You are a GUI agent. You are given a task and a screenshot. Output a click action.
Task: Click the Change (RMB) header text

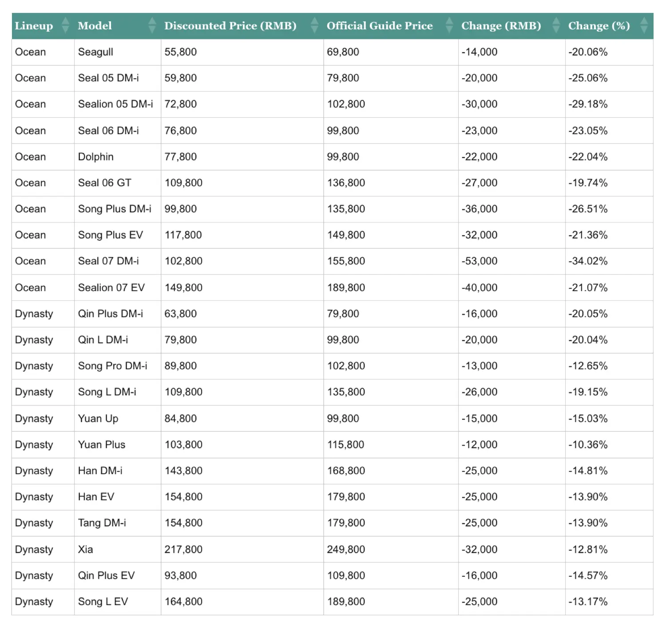click(501, 26)
